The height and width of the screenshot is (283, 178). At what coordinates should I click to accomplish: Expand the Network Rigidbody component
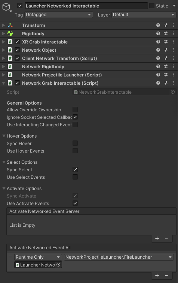click(x=3, y=66)
